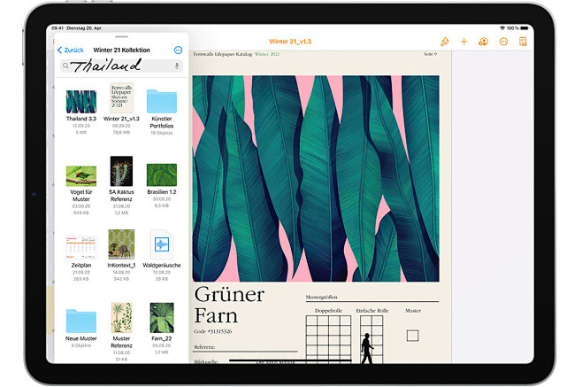Open the document view options icon
The image size is (582, 387).
523,42
